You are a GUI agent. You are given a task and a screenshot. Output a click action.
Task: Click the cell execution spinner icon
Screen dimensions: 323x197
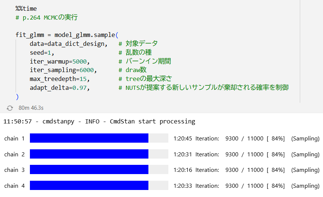(x=10, y=108)
